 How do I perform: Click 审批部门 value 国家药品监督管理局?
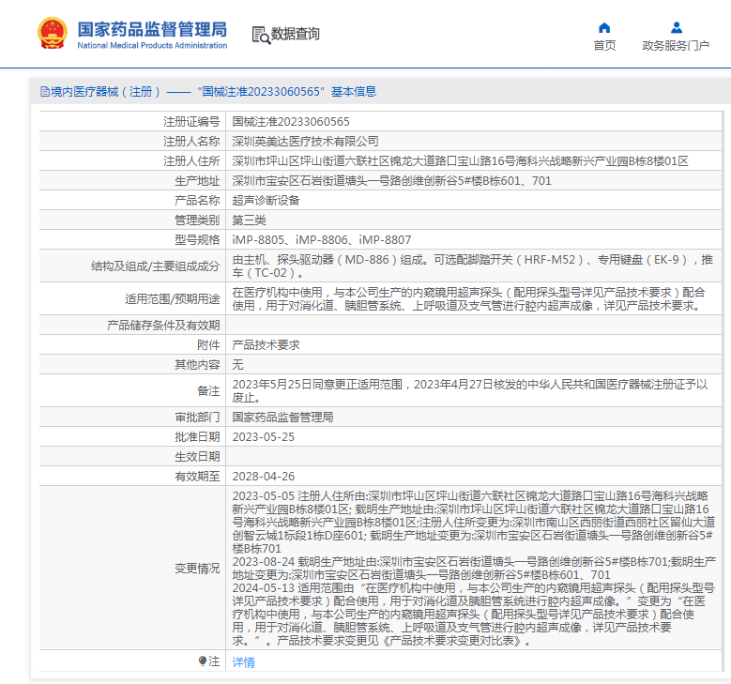[282, 418]
